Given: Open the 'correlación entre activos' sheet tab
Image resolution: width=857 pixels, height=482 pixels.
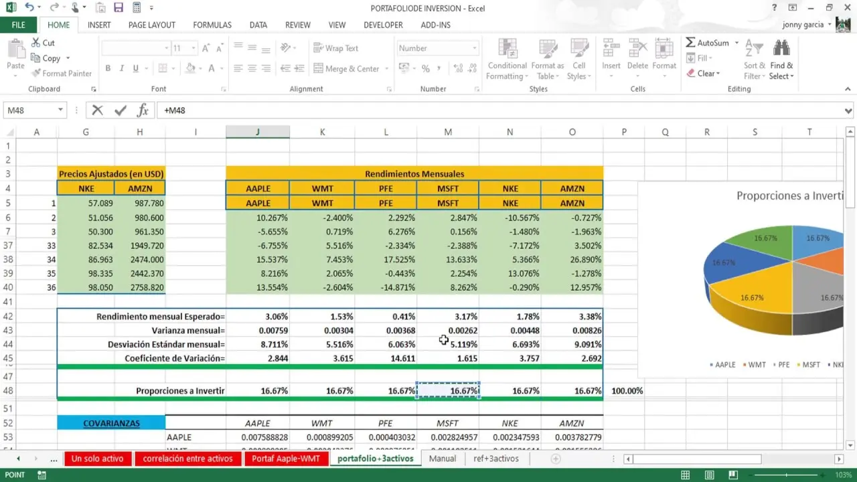Looking at the screenshot, I should click(188, 459).
